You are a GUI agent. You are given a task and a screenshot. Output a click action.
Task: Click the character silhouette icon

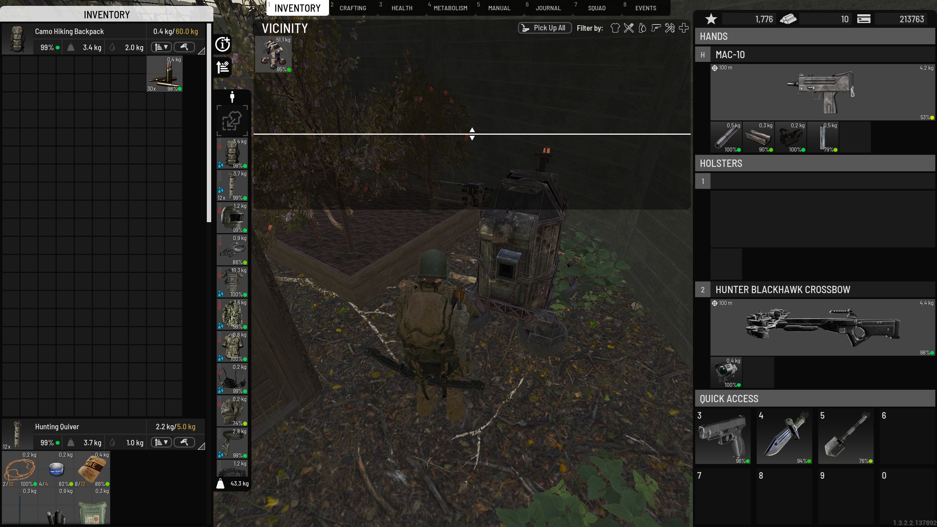[232, 97]
